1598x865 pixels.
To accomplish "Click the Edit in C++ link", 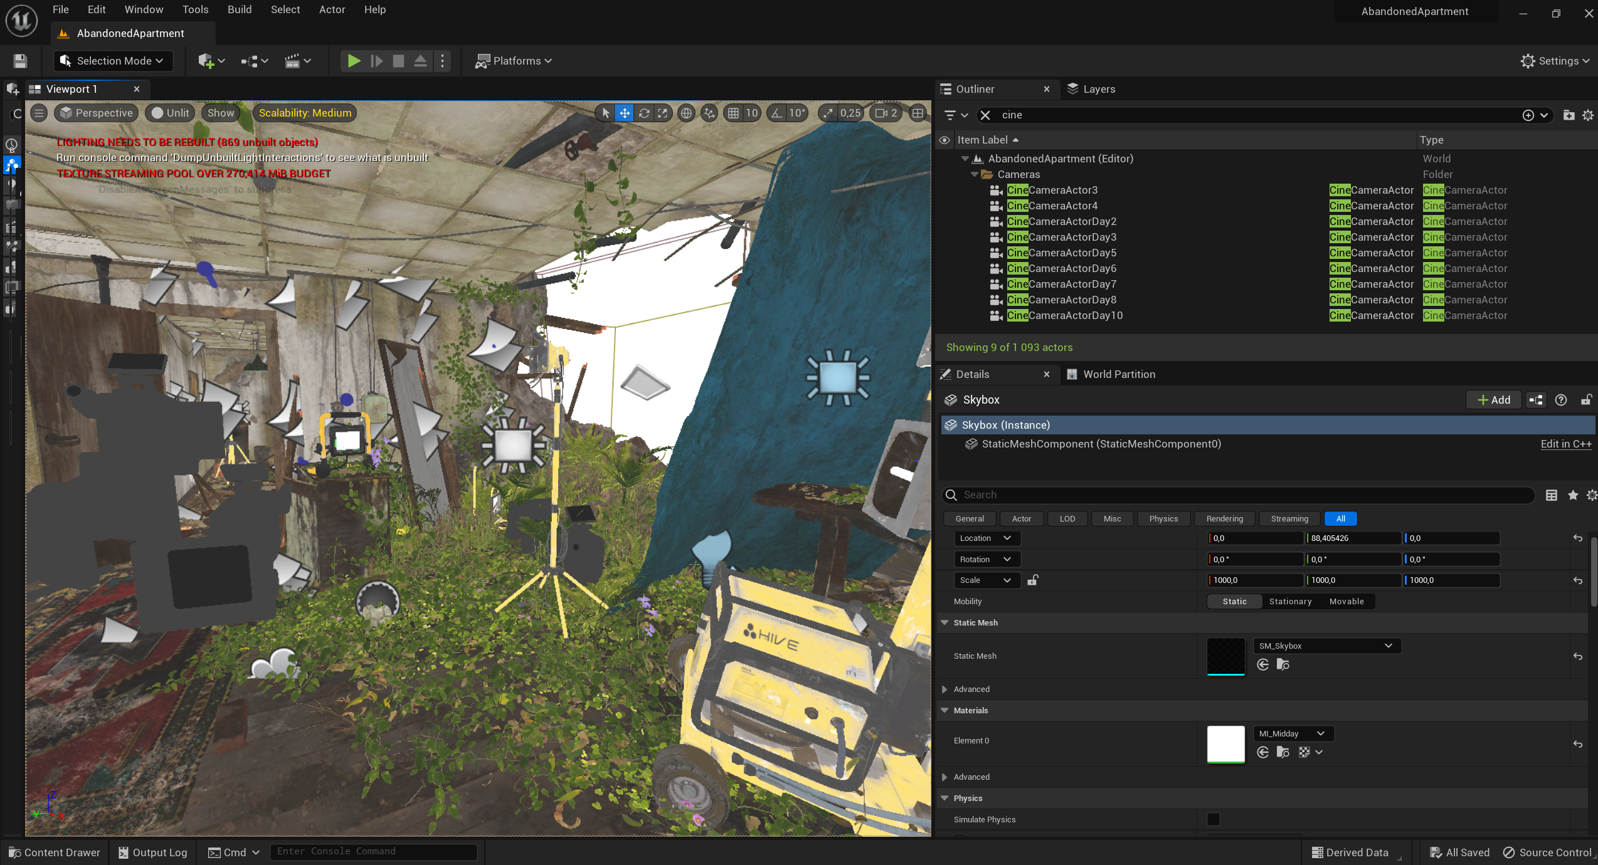I will tap(1565, 444).
